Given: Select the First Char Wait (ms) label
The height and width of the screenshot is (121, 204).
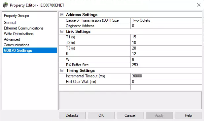Looking at the screenshot, I should coord(81,82).
